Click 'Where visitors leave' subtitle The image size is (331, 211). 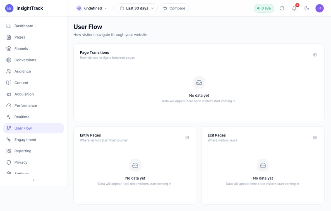(222, 140)
